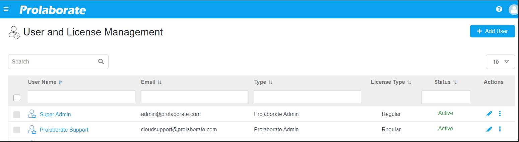
Task: Click the Add User button
Action: tap(492, 31)
